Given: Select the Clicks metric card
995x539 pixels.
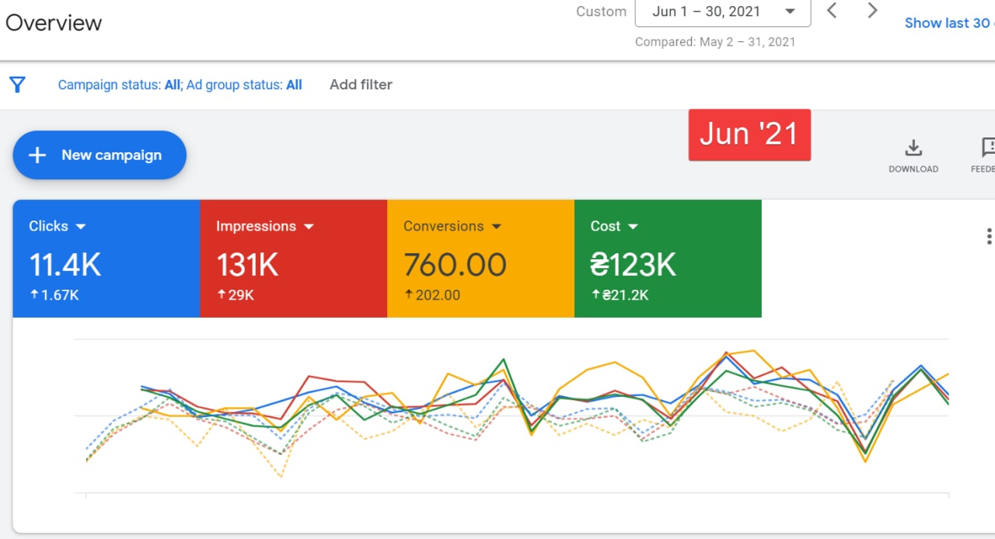Looking at the screenshot, I should click(106, 259).
